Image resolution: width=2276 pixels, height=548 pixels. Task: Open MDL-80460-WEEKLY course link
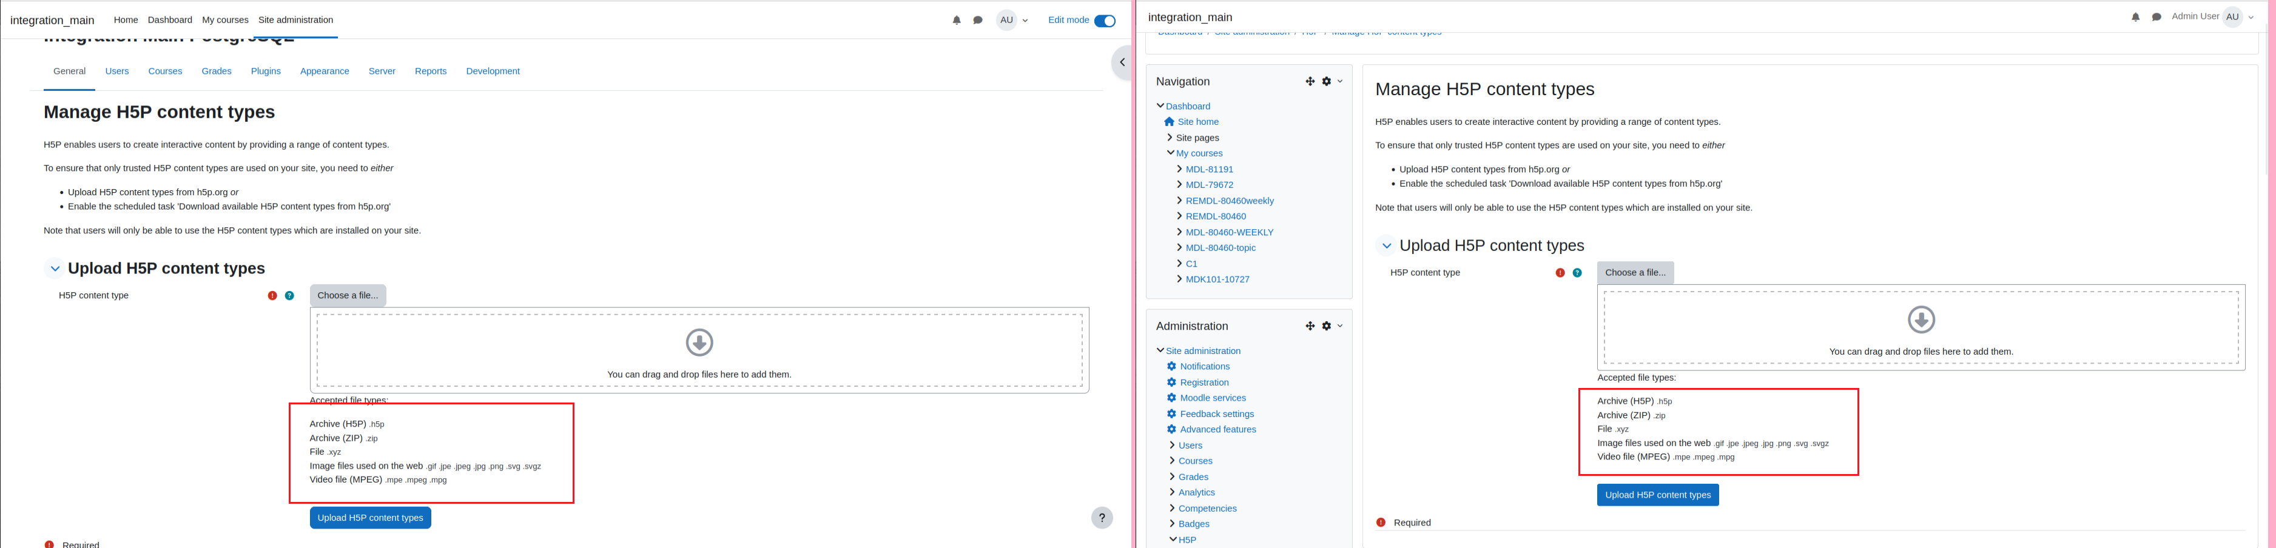point(1230,232)
